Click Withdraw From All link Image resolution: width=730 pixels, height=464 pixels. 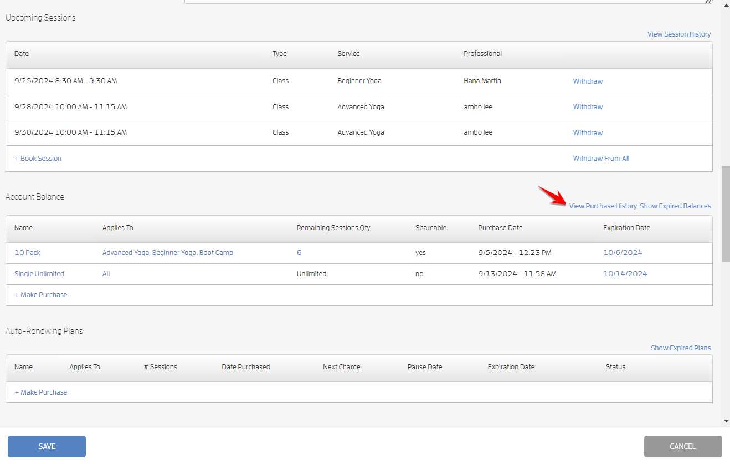point(601,159)
